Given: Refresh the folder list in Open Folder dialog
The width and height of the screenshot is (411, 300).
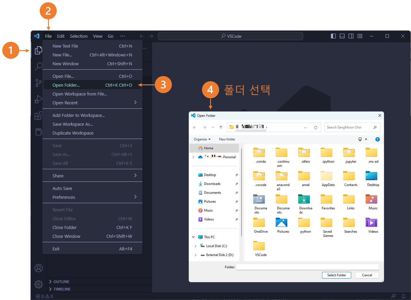Looking at the screenshot, I should [x=316, y=127].
